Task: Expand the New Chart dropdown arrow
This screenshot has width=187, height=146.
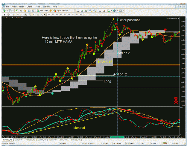Action: tap(7, 11)
